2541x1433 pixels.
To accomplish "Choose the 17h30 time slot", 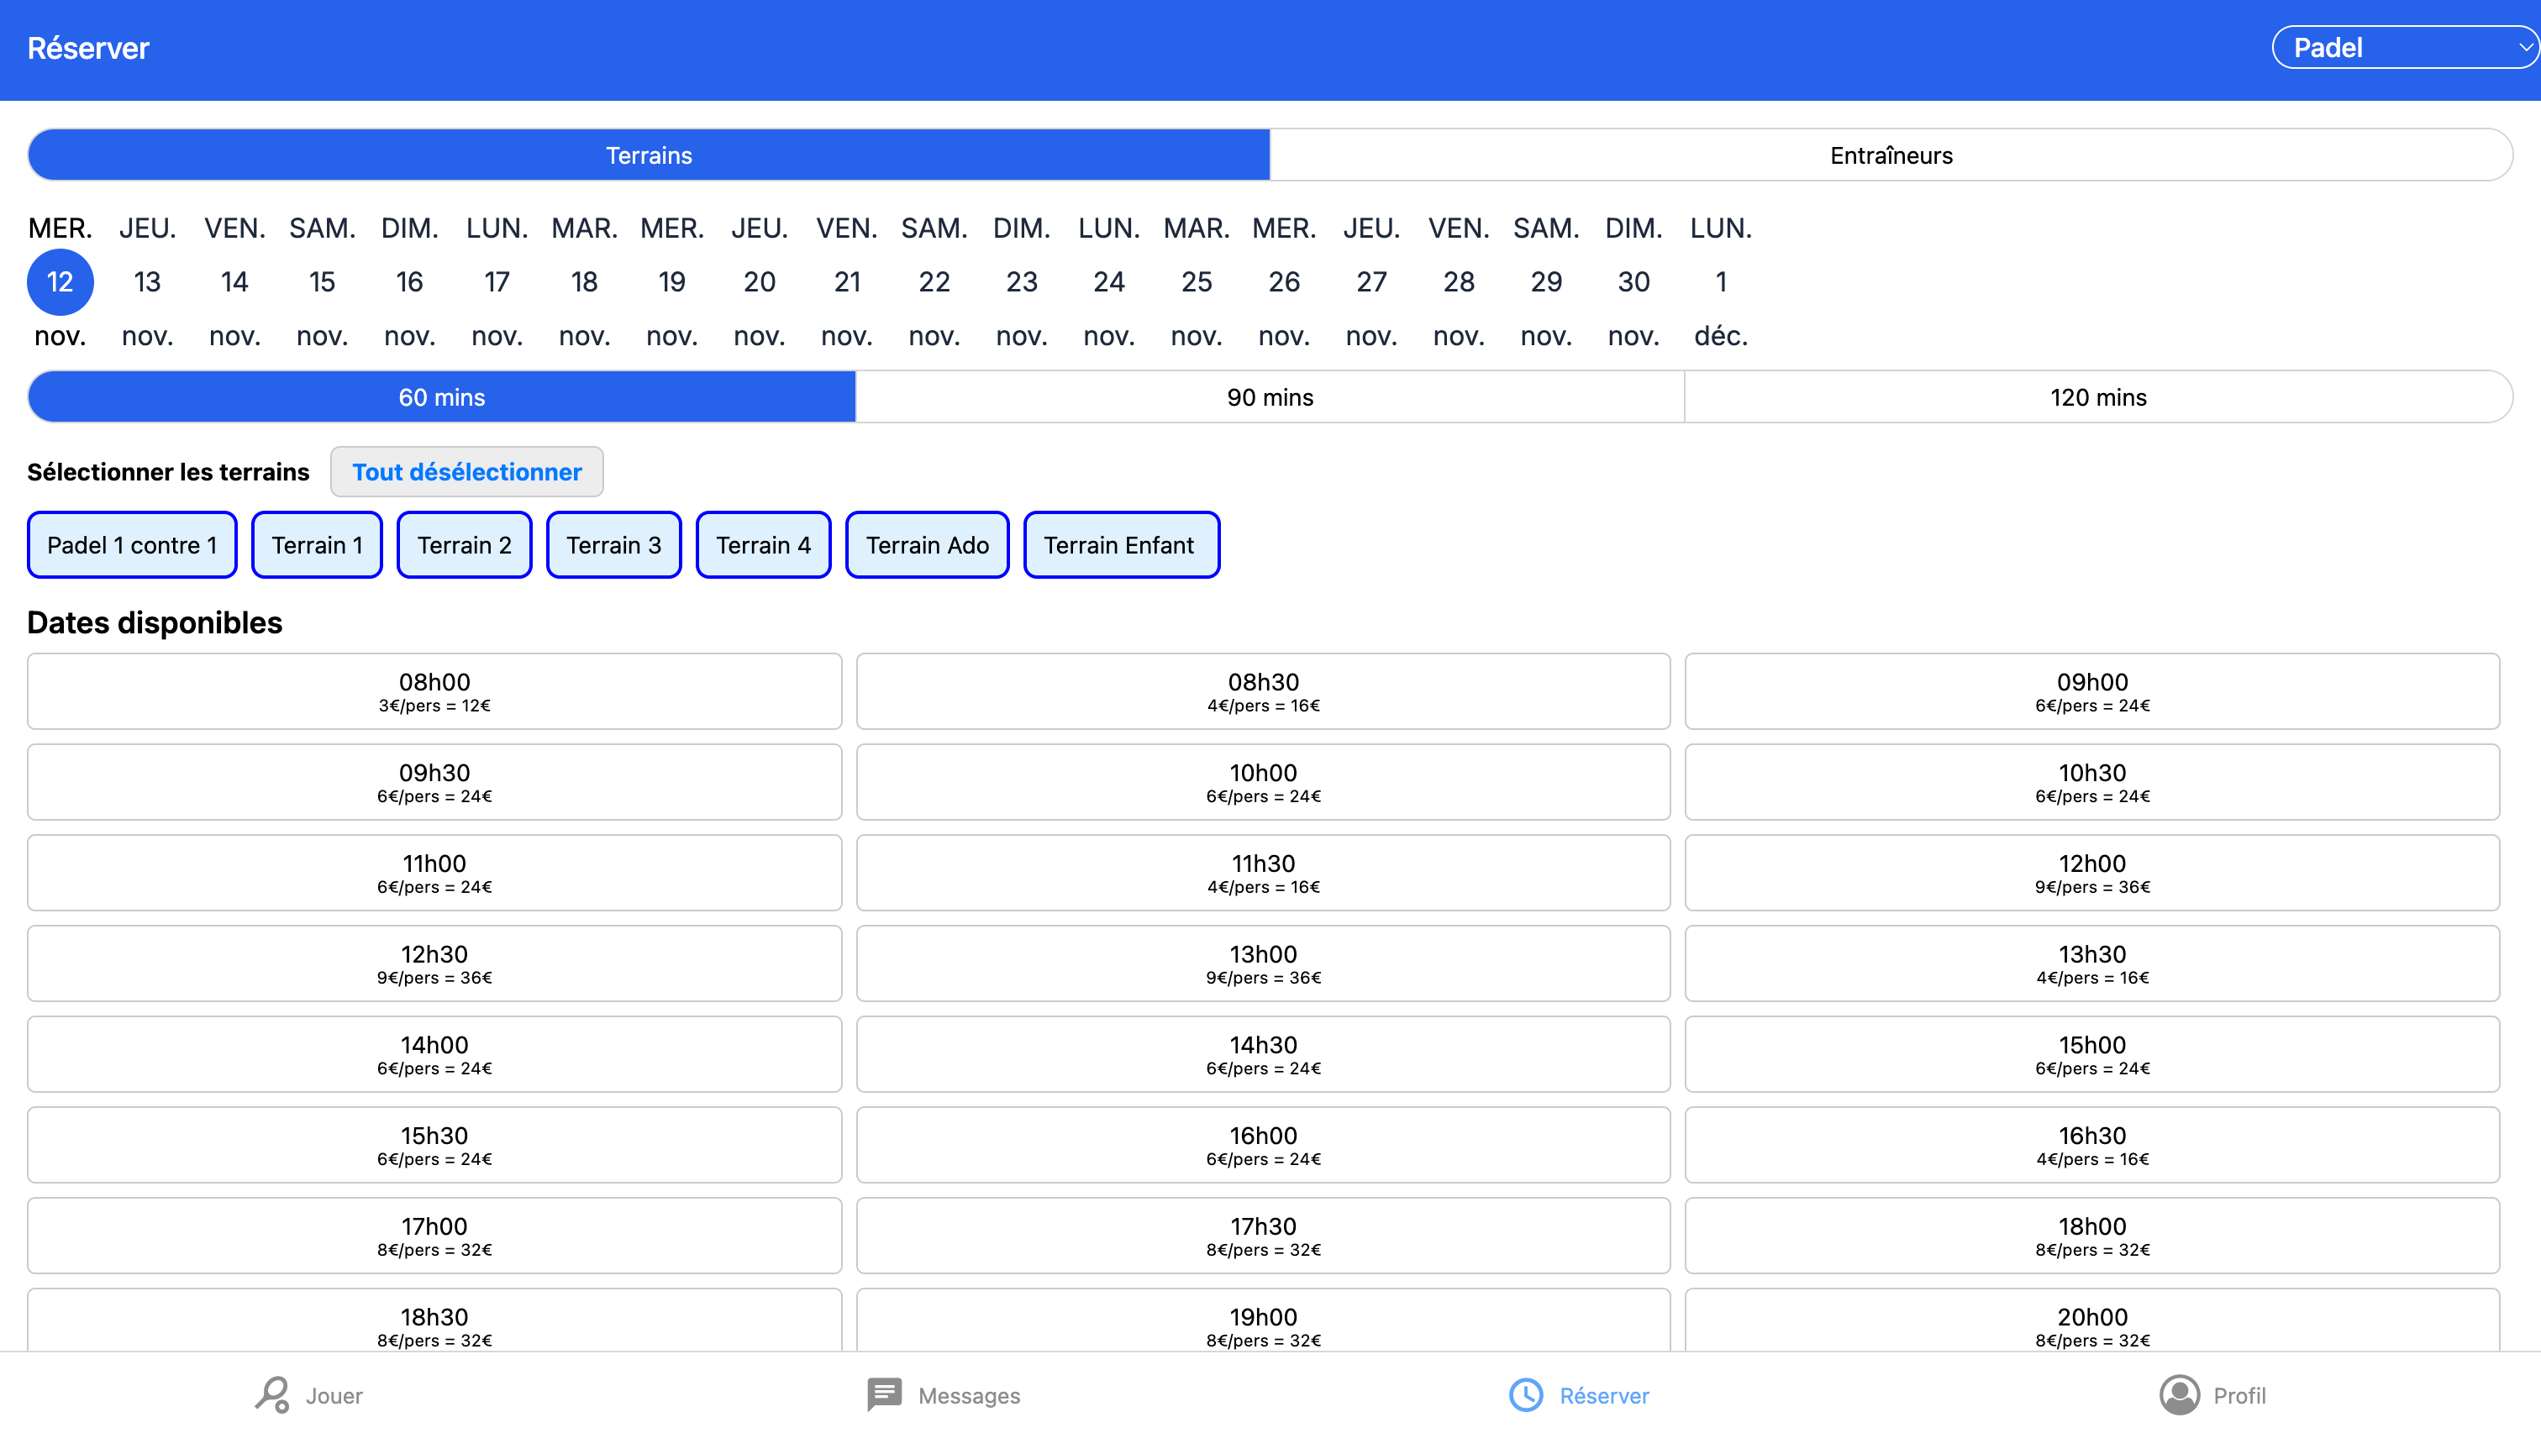I will [1263, 1236].
